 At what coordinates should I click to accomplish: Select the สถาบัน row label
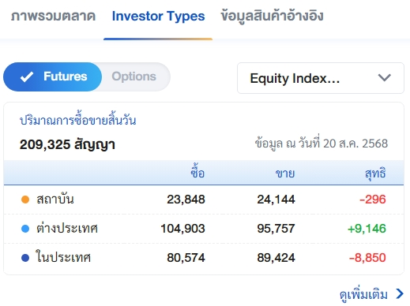pyautogui.click(x=55, y=200)
